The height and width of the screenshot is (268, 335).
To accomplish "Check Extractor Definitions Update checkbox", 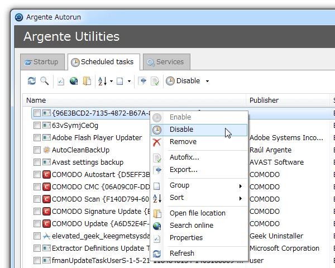I will pos(37,248).
